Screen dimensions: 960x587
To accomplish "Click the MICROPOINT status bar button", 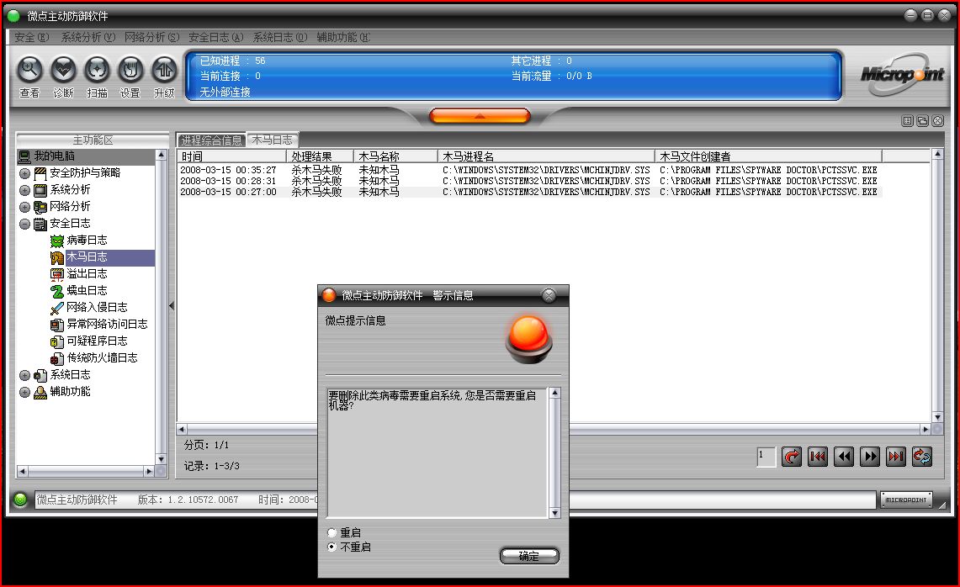I will click(906, 500).
